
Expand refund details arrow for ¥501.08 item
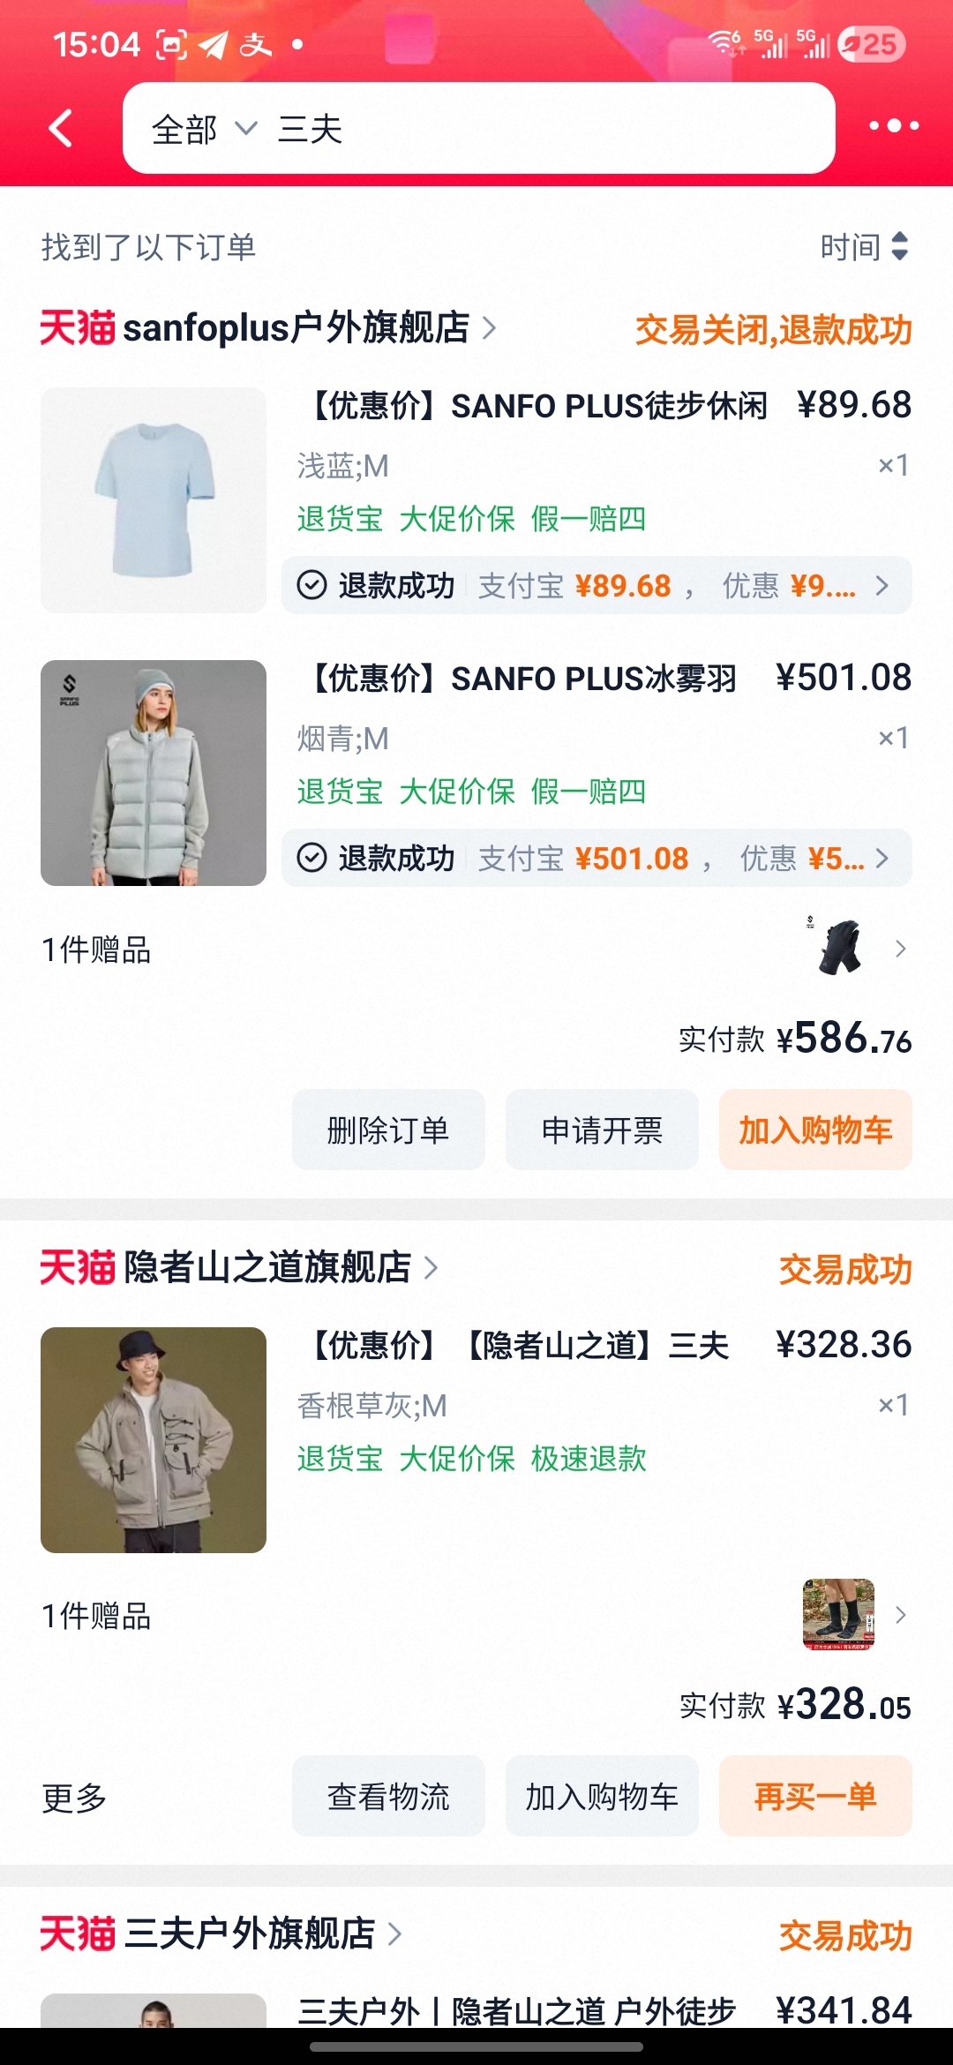[882, 858]
